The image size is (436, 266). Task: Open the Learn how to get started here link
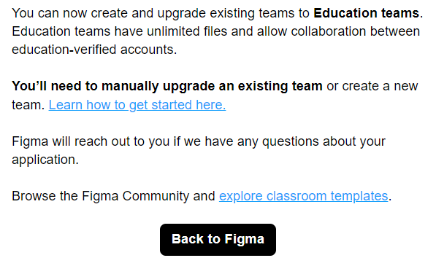click(137, 105)
